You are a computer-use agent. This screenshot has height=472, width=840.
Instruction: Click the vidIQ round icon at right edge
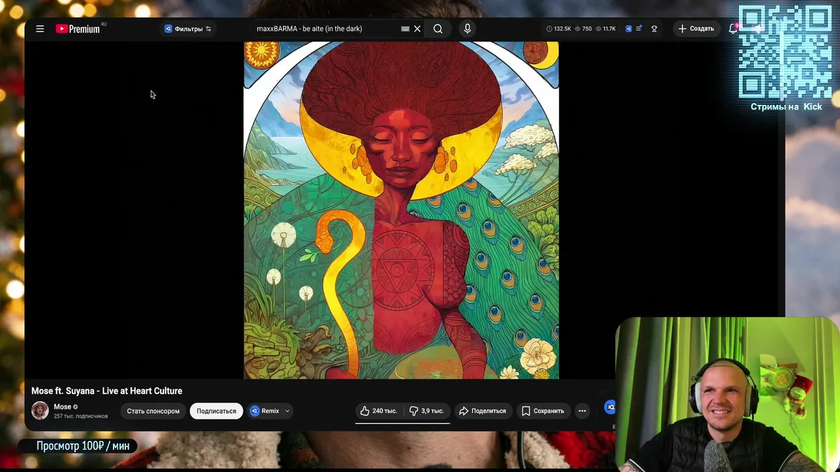point(610,407)
